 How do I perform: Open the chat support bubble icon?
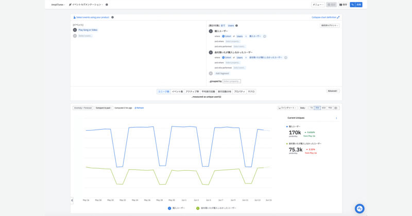359,208
